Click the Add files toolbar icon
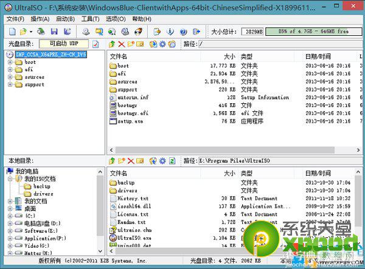This screenshot has width=365, height=269. [157, 32]
